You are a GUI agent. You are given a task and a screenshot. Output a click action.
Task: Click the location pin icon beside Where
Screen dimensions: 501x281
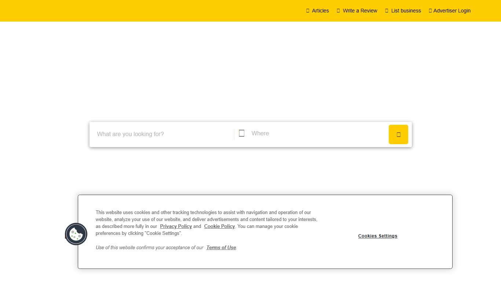coord(242,133)
